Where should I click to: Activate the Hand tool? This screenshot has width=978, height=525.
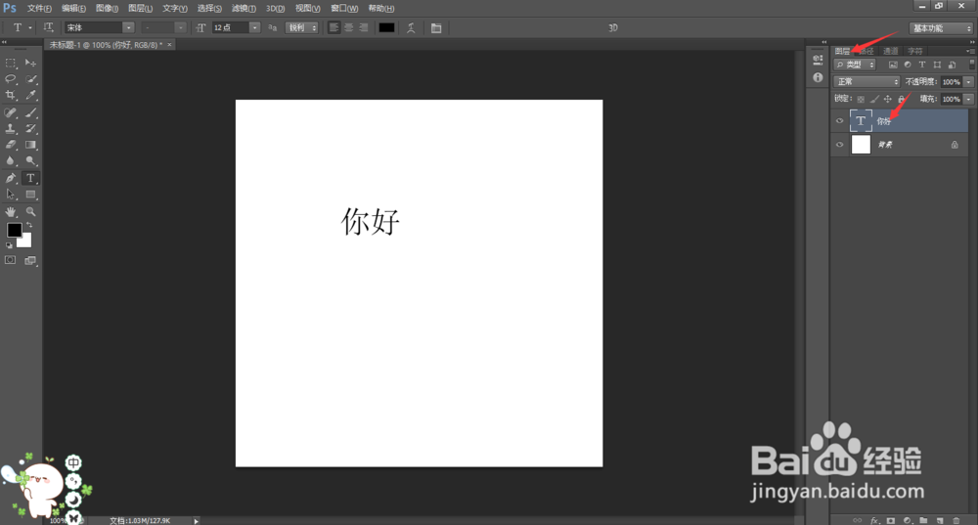pos(11,212)
